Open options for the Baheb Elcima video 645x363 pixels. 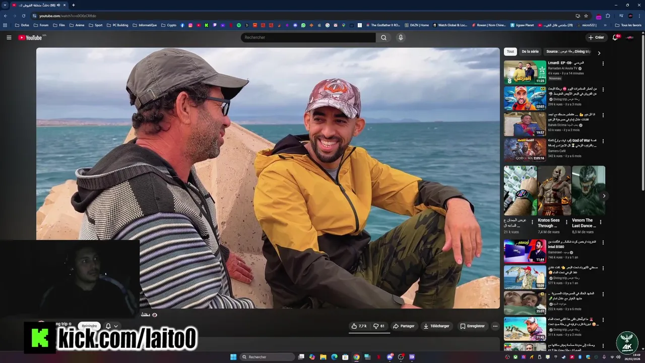tap(603, 115)
